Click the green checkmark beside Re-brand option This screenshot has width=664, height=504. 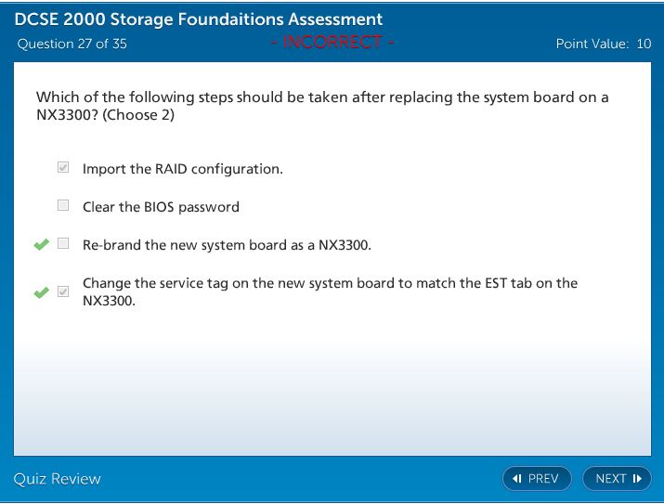(x=40, y=244)
